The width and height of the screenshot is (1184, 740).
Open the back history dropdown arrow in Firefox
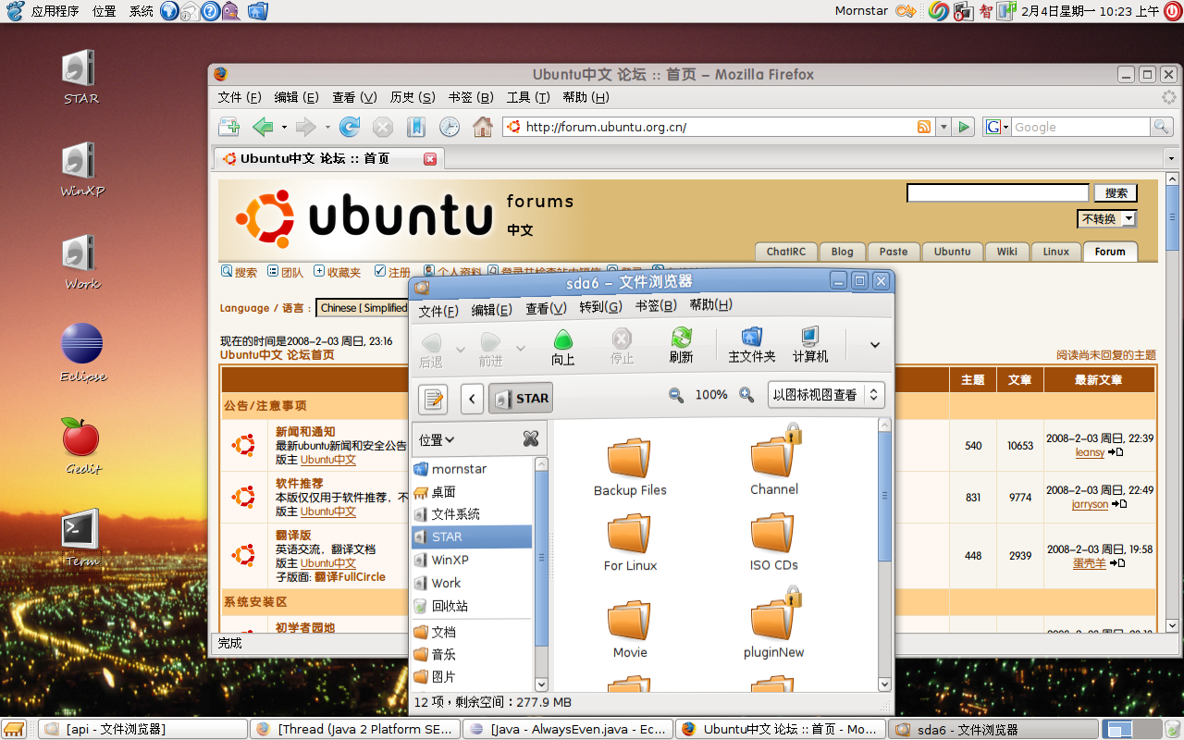point(284,127)
